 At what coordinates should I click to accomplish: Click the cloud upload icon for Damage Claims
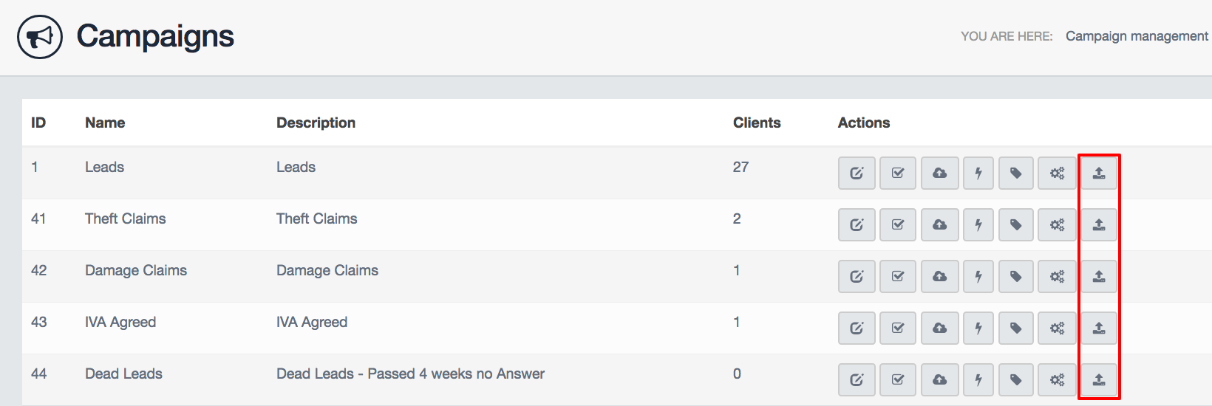(939, 277)
